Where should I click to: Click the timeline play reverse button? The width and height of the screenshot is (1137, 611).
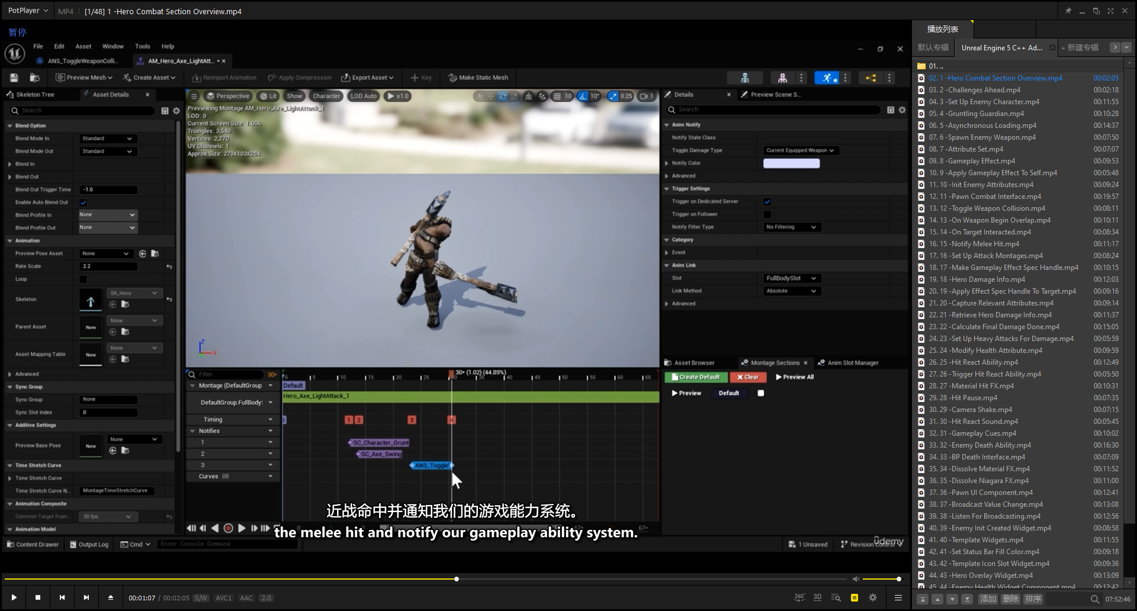[215, 528]
